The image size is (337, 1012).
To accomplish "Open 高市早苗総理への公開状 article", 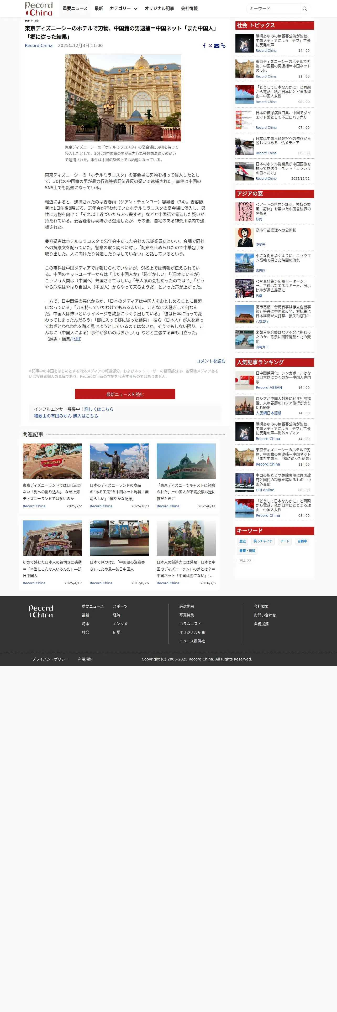I will pyautogui.click(x=276, y=230).
